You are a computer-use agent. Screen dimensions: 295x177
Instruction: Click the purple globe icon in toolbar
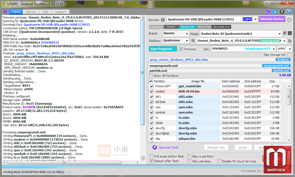point(268,12)
